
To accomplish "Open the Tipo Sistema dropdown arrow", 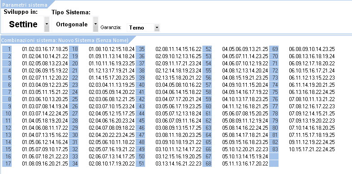I will click(96, 24).
